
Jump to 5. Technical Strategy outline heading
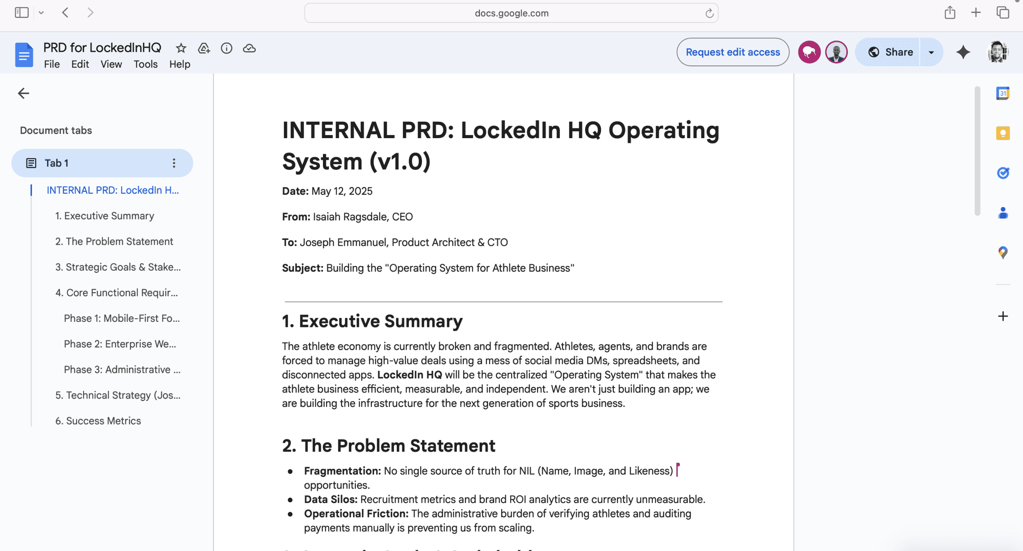coord(118,395)
